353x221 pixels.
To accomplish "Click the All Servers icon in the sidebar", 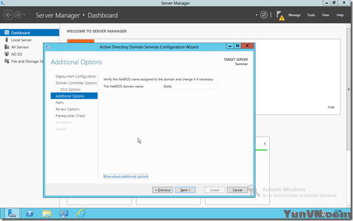I will point(7,47).
